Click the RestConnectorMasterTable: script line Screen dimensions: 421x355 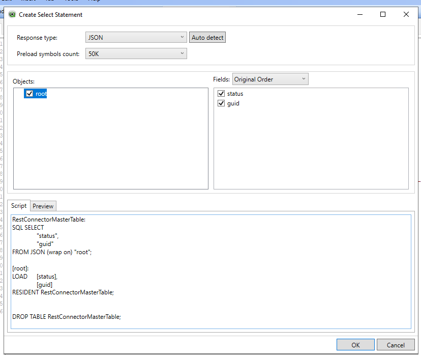(x=49, y=220)
